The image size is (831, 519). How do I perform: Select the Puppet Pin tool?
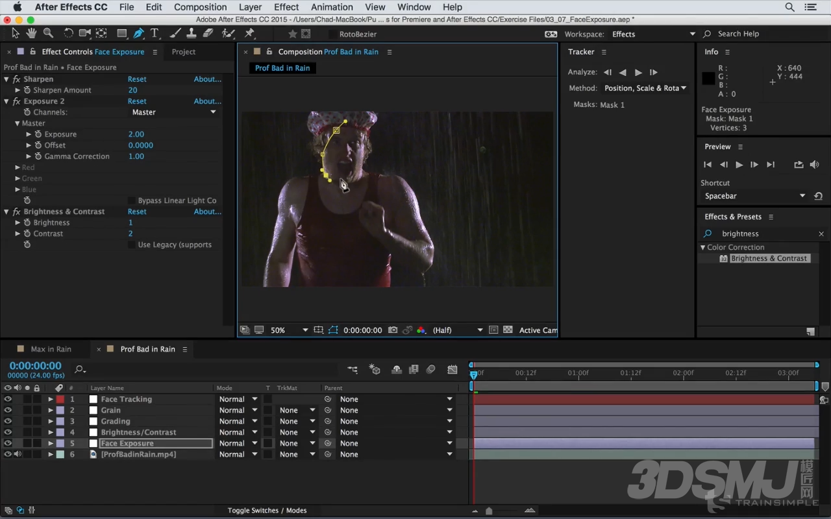click(249, 33)
